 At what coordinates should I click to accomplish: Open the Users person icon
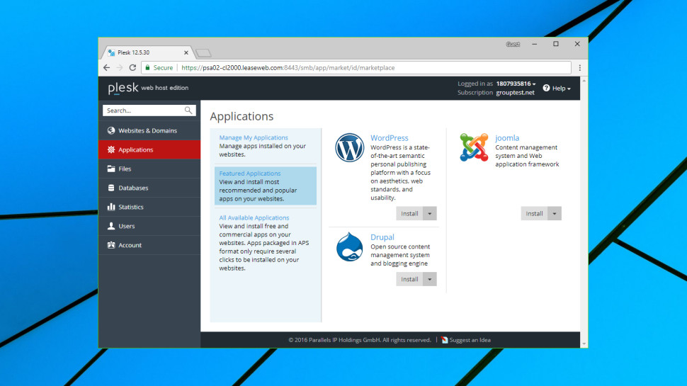click(x=111, y=226)
